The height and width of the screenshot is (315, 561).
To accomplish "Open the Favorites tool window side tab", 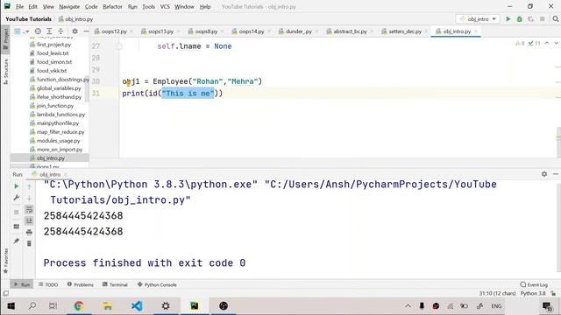I will click(x=5, y=261).
